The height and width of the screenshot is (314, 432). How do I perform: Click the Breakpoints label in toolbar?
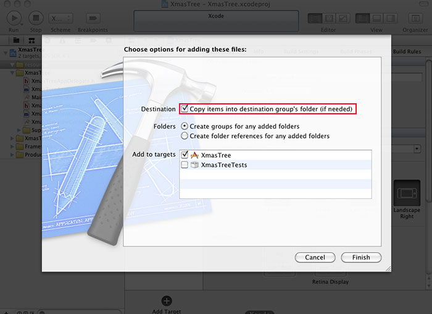[x=93, y=30]
